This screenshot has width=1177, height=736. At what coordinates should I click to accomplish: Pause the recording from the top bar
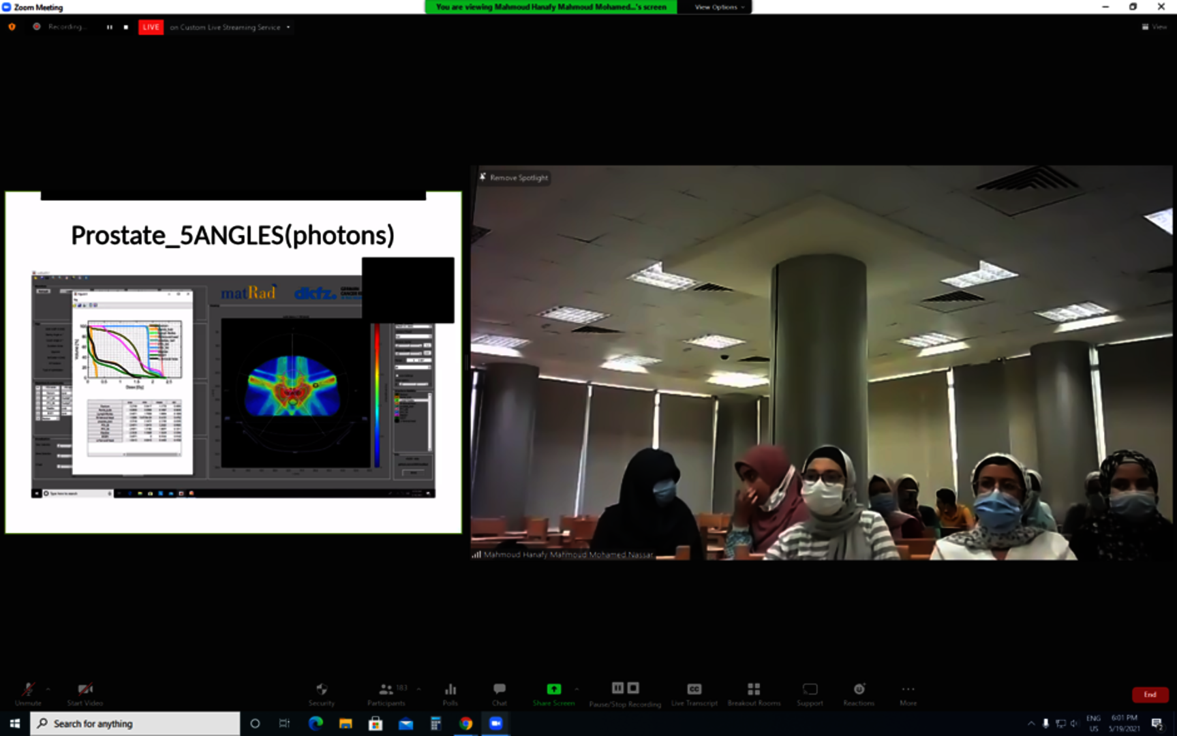(x=109, y=27)
